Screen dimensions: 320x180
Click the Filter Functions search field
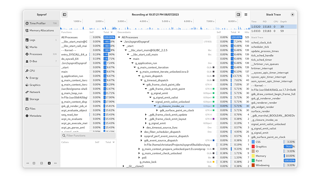pyautogui.click(x=88, y=136)
